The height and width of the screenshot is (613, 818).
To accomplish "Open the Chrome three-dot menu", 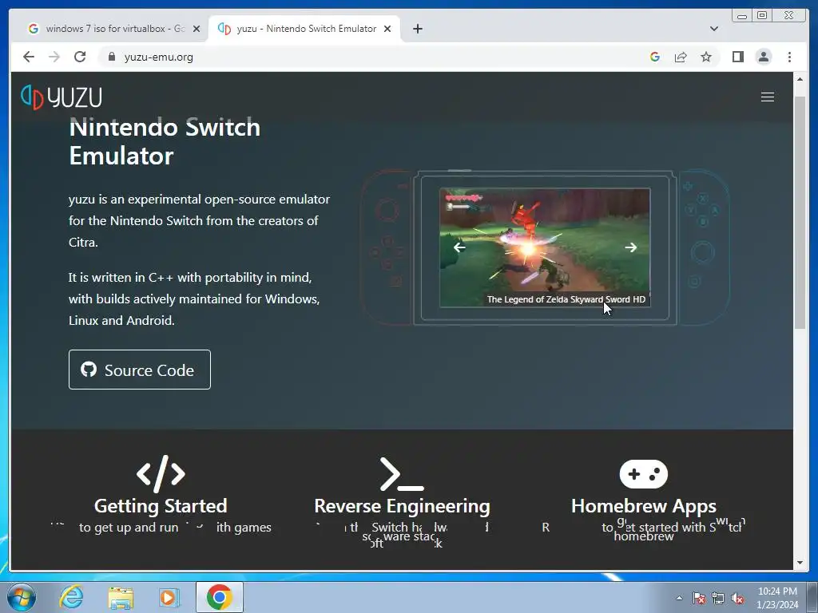I will [789, 57].
